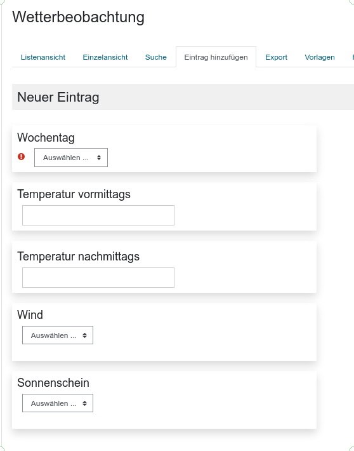Open the Wochentag Auswählen dropdown
The image size is (354, 451).
pos(71,158)
